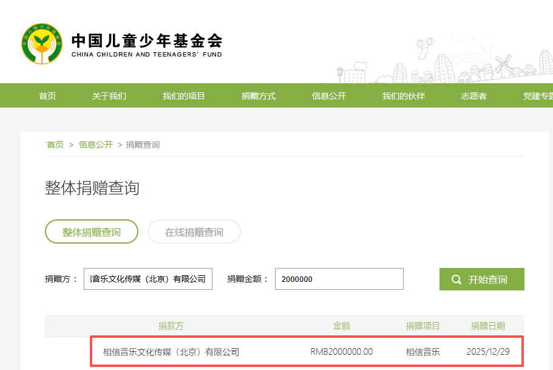Open the 首页 item in green navigation bar
The height and width of the screenshot is (370, 553).
(47, 96)
